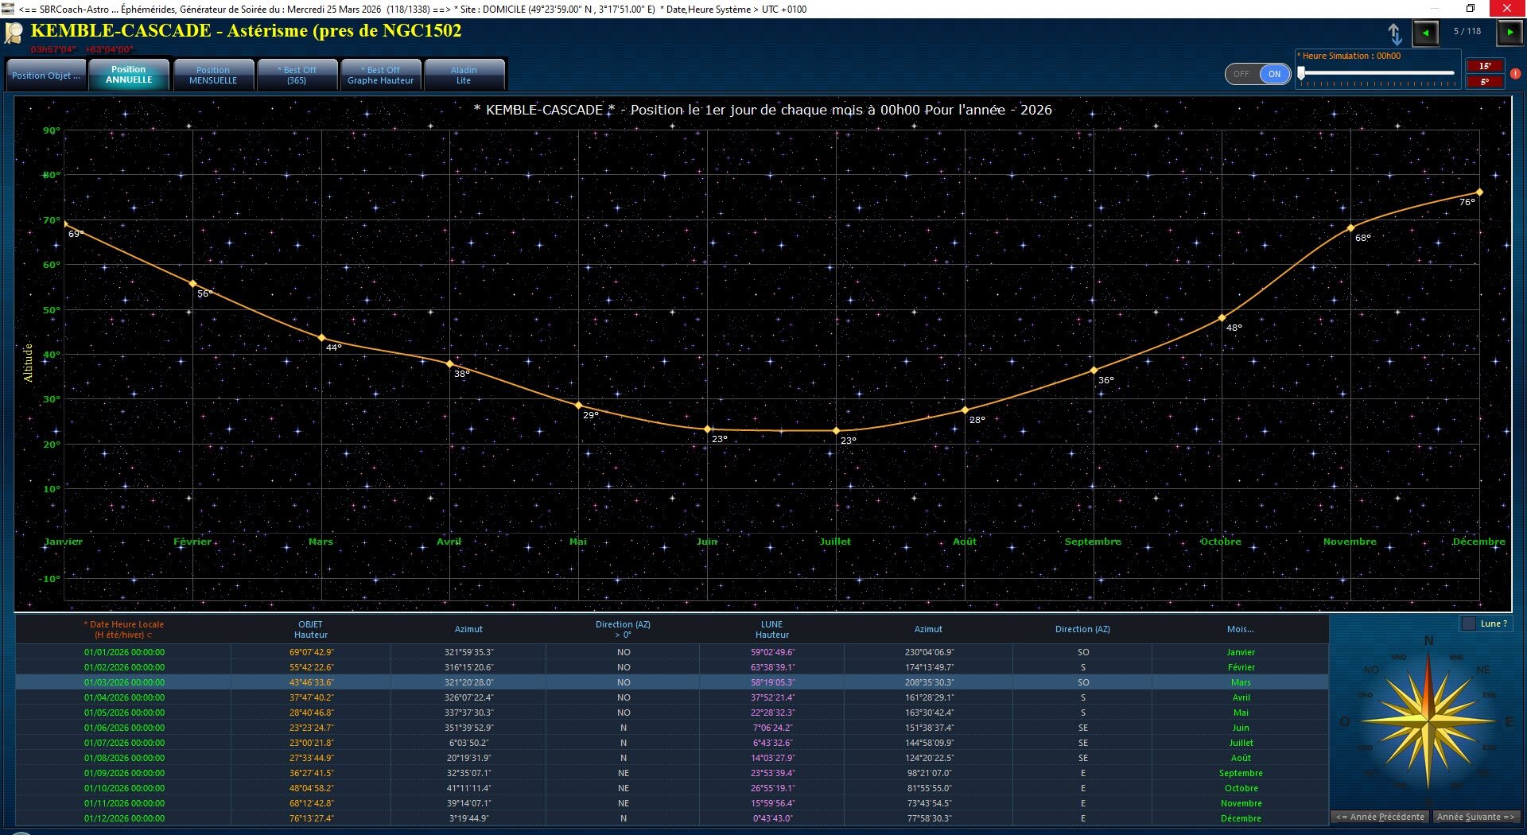Enable the Lune ? checkbox
1527x835 pixels.
1468,623
